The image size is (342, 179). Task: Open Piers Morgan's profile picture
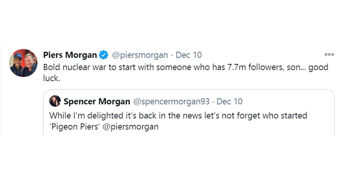pos(23,63)
